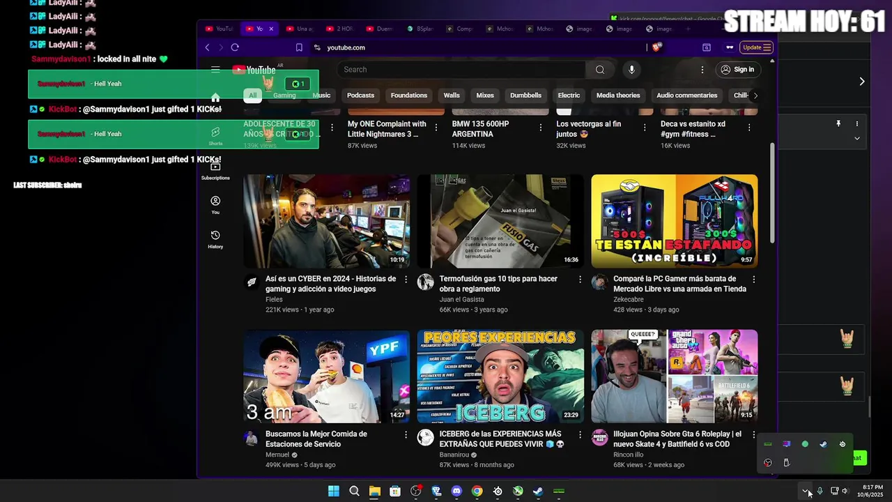Go back with the browser back arrow

207,47
